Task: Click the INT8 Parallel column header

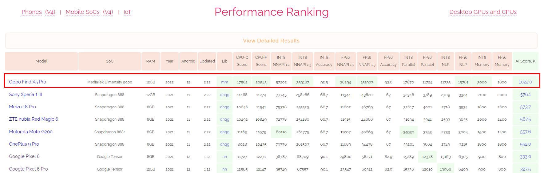Action: 408,61
